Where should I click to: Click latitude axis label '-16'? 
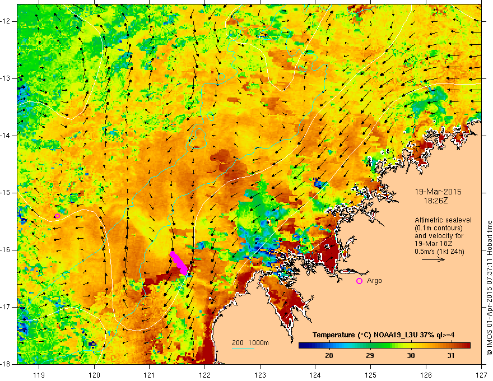coord(6,250)
